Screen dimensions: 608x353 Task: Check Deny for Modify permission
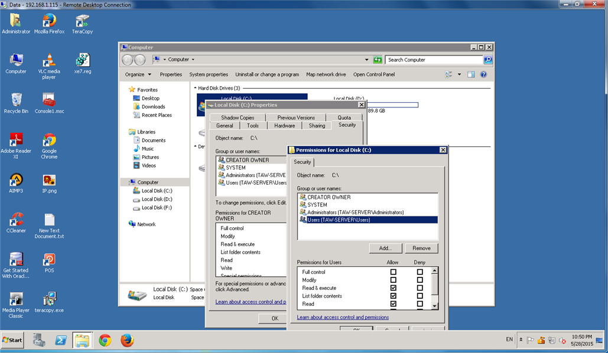point(420,280)
